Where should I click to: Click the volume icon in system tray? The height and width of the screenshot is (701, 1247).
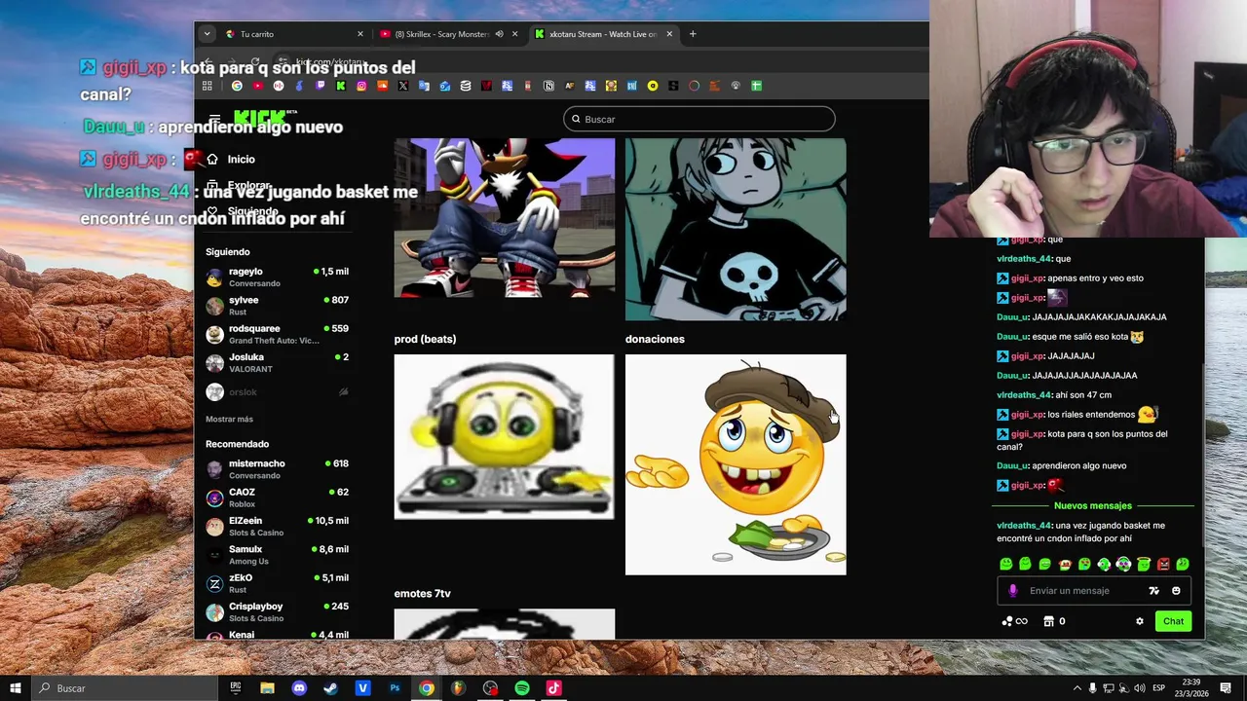(1139, 688)
